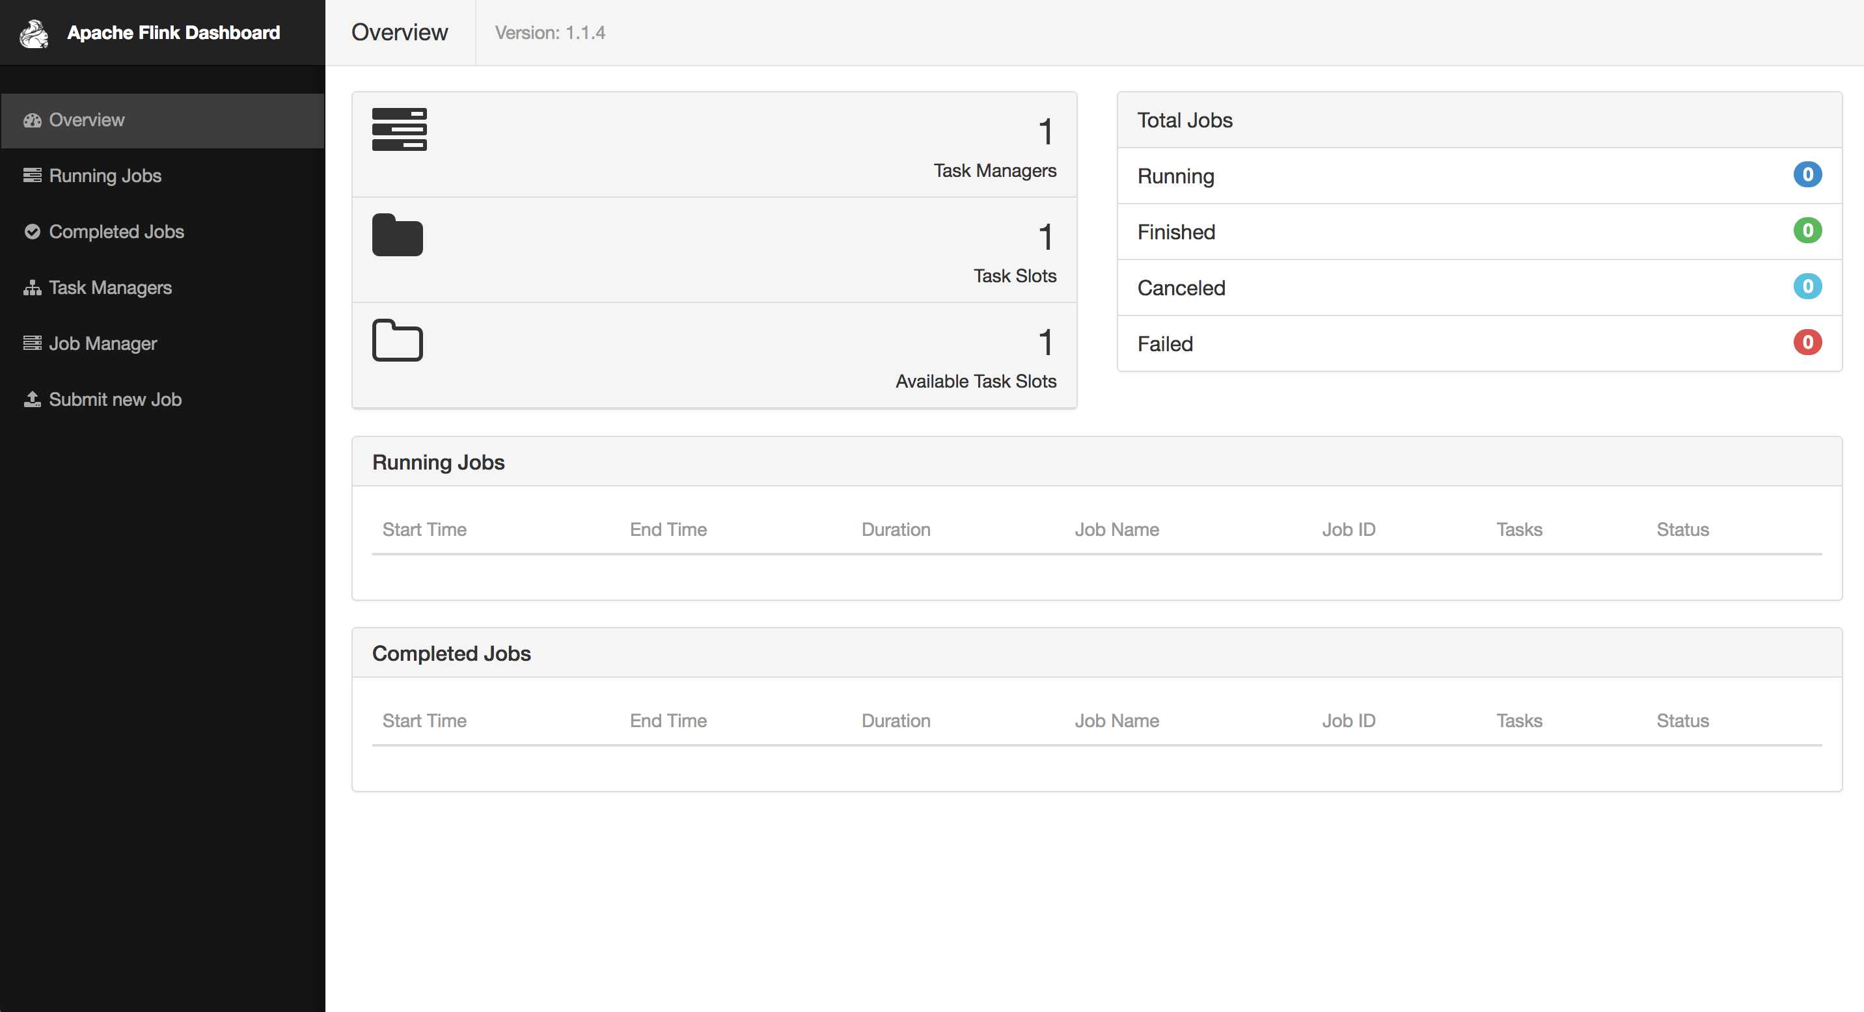Click the Running jobs count badge
The height and width of the screenshot is (1012, 1864).
(x=1808, y=174)
